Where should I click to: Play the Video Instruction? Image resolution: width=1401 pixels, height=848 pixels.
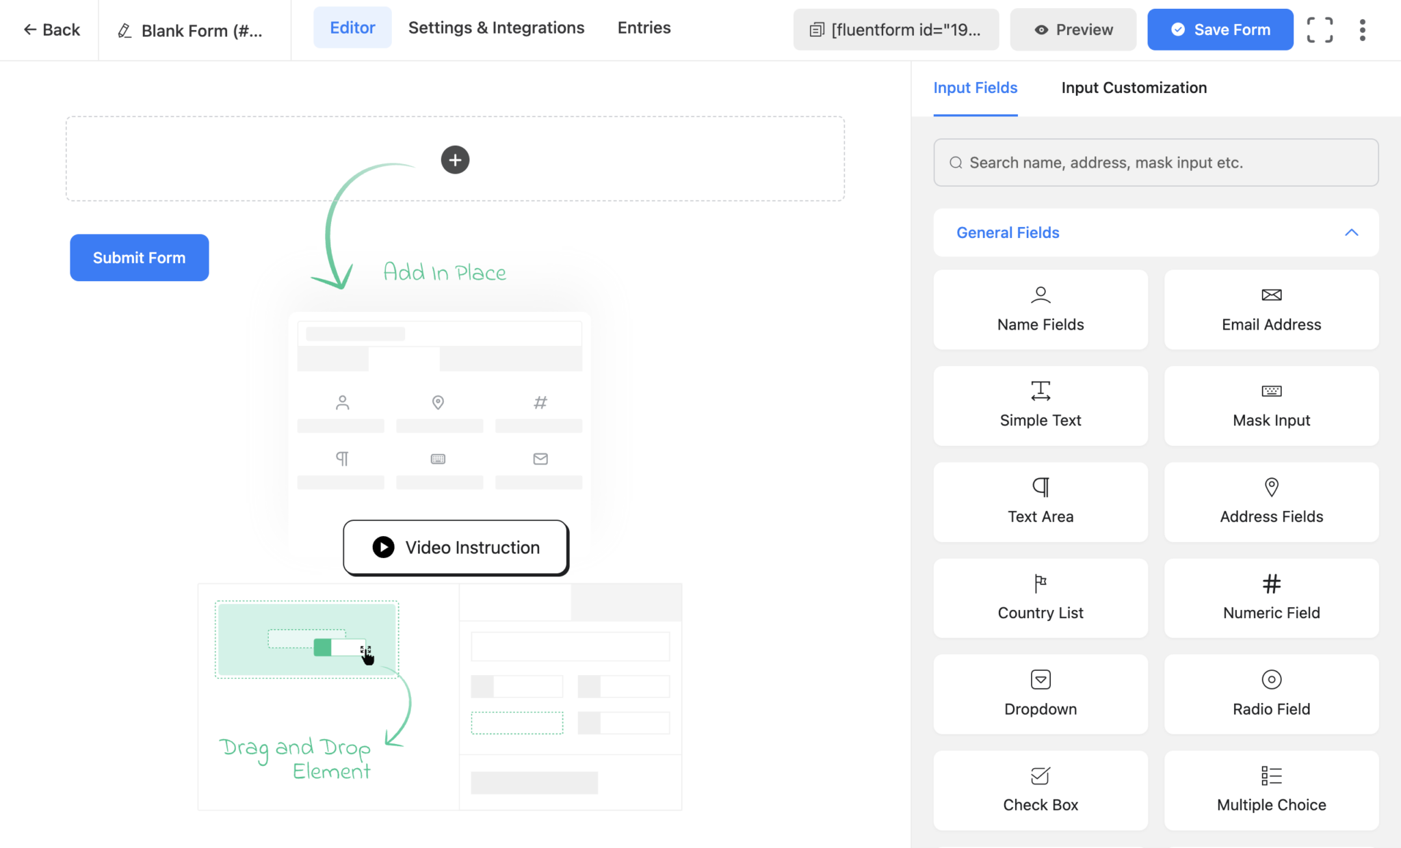click(x=456, y=547)
